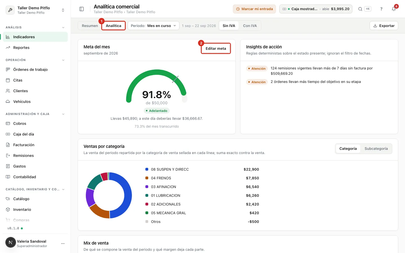The image size is (405, 253).
Task: Click the Editar meta button
Action: tap(216, 48)
